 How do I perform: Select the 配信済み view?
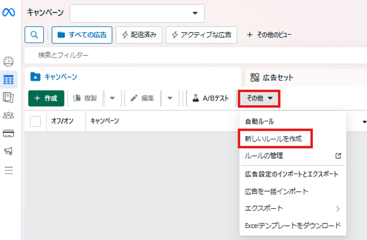coord(139,35)
